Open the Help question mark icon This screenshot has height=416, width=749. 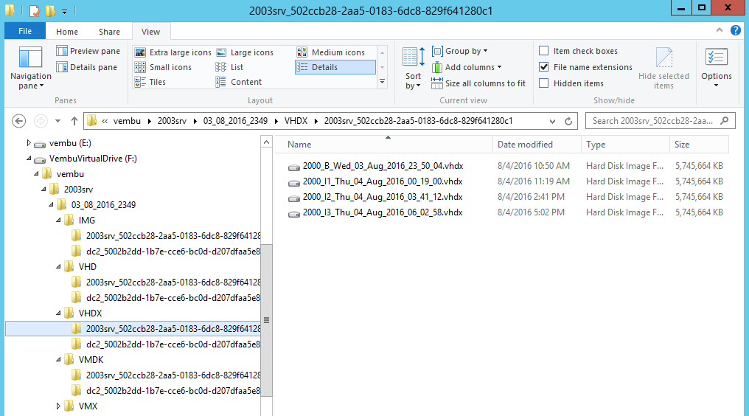coord(735,30)
